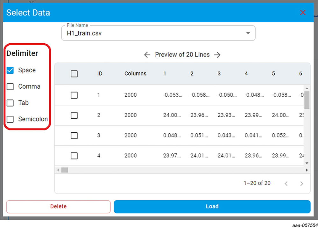Close the Select Data dialog
This screenshot has height=228, width=318.
click(302, 13)
